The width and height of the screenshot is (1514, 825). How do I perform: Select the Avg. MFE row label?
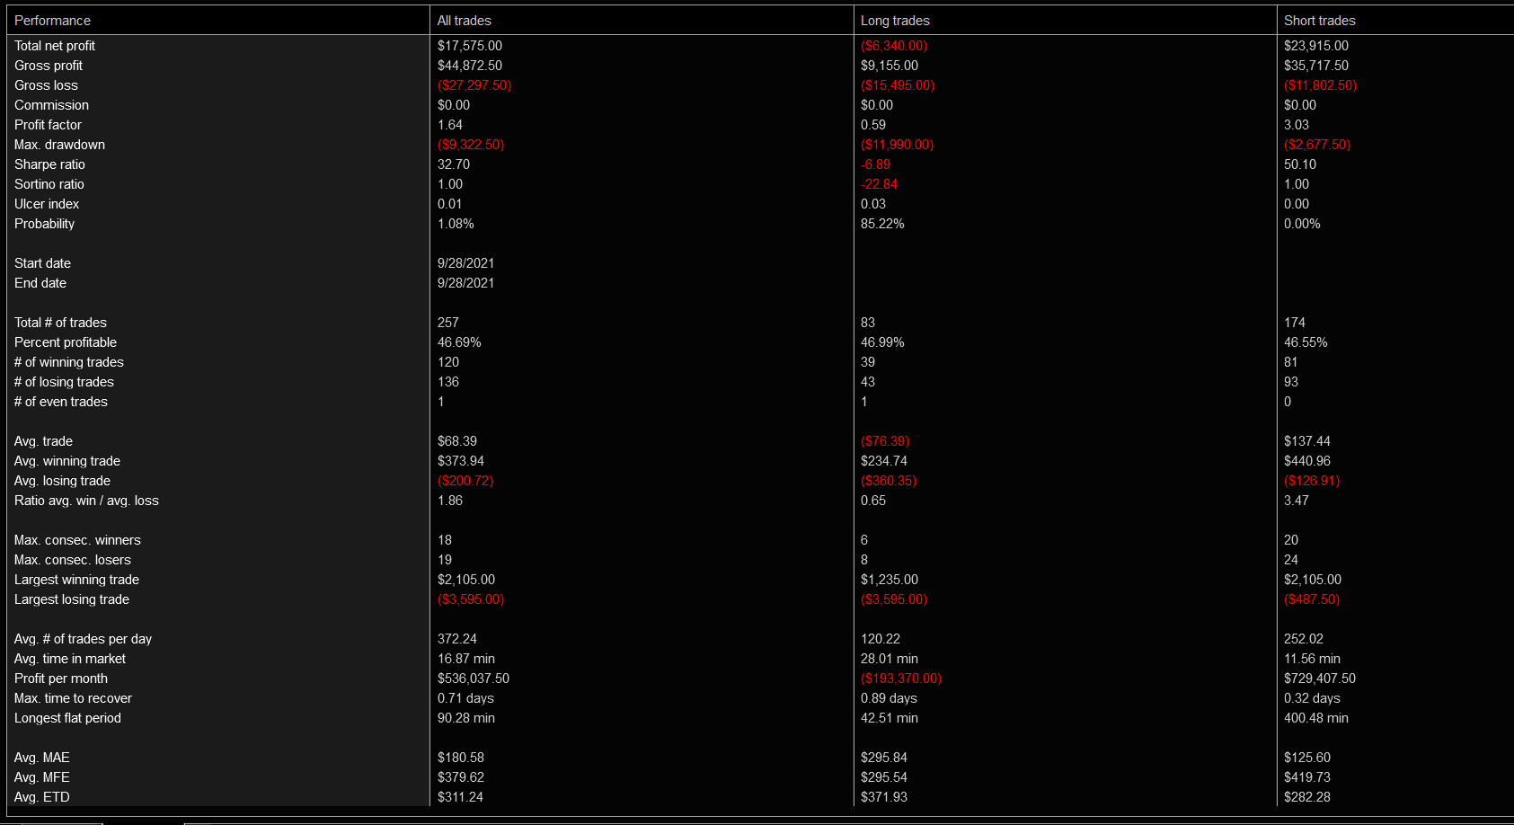point(41,777)
